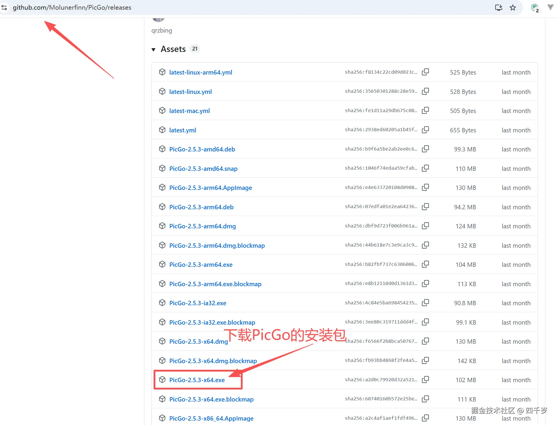The height and width of the screenshot is (425, 558).
Task: Download PicGo-2.5.3-arm64.AppImage
Action: (x=211, y=188)
